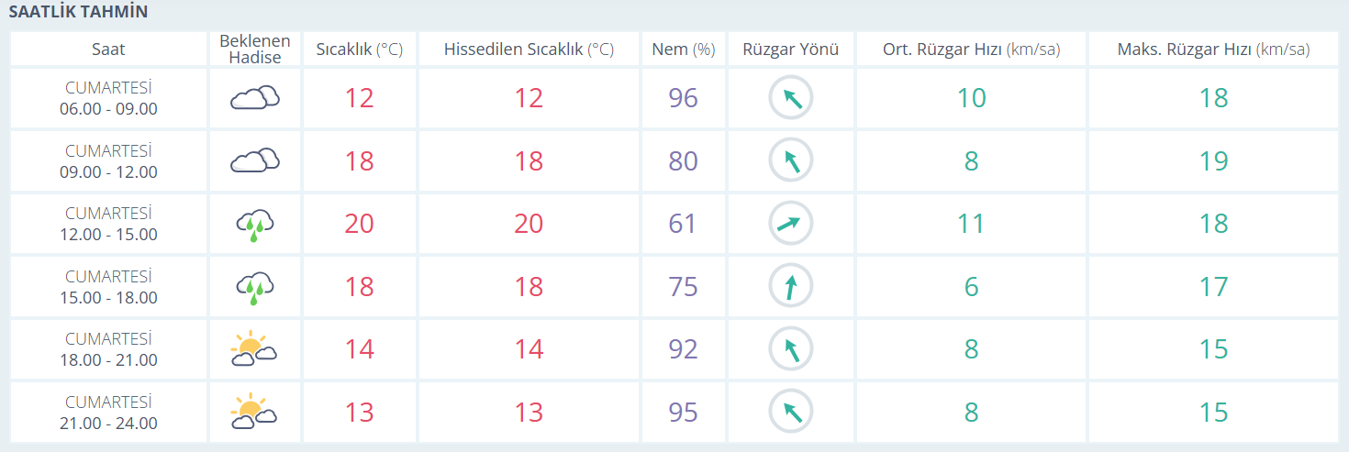Viewport: 1349px width, 452px height.
Task: Click the Nem (%) column header
Action: click(683, 50)
